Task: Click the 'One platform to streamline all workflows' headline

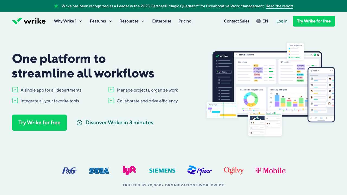Action: [x=83, y=66]
